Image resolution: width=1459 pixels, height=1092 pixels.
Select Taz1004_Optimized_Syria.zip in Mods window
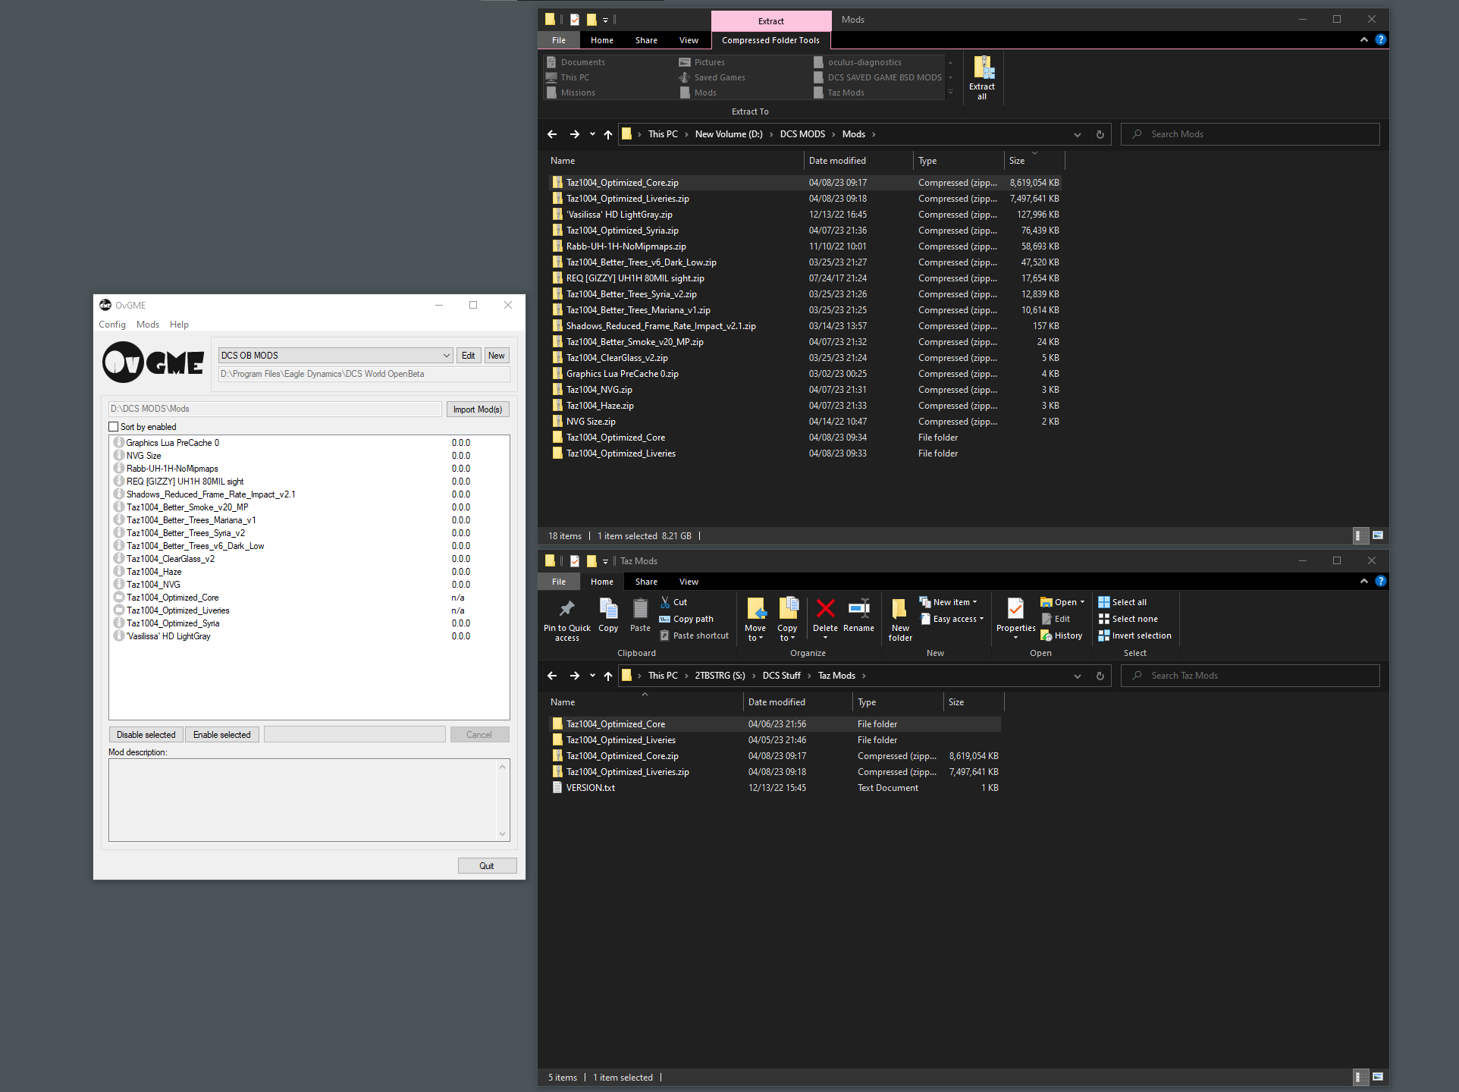805,231
